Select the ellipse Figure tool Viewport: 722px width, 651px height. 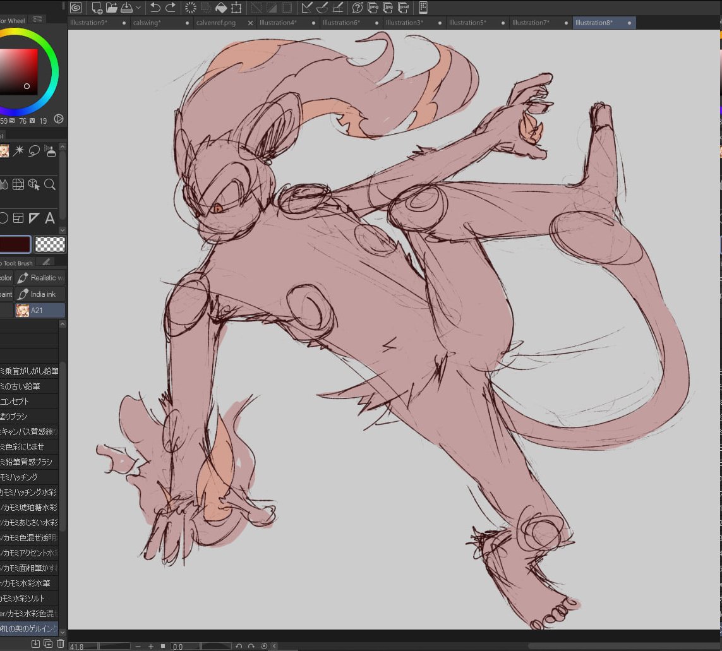[x=4, y=218]
